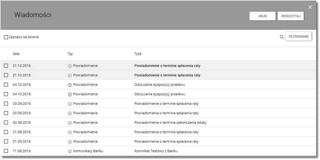Open Komnikat Testowy z Banku message
320x160 pixels.
pos(156,151)
